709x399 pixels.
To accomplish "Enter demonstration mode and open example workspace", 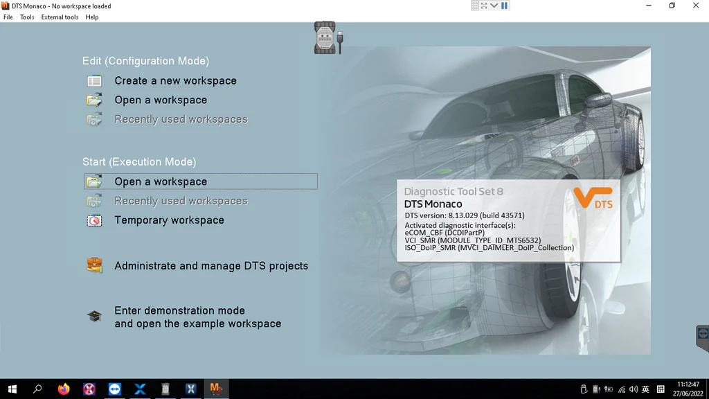I will point(197,317).
